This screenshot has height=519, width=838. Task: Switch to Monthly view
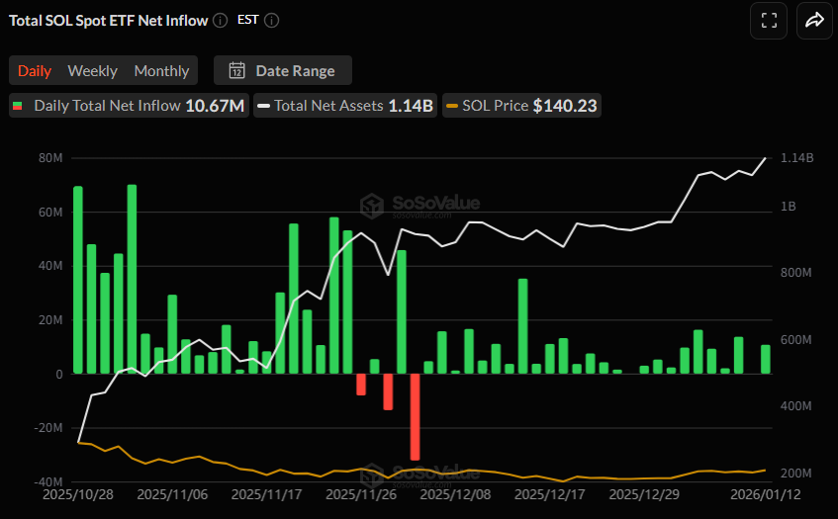coord(161,70)
